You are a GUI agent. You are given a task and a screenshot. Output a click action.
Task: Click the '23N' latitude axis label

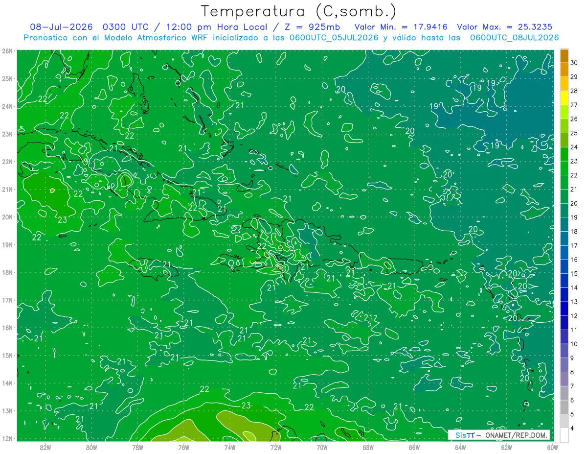tap(7, 134)
